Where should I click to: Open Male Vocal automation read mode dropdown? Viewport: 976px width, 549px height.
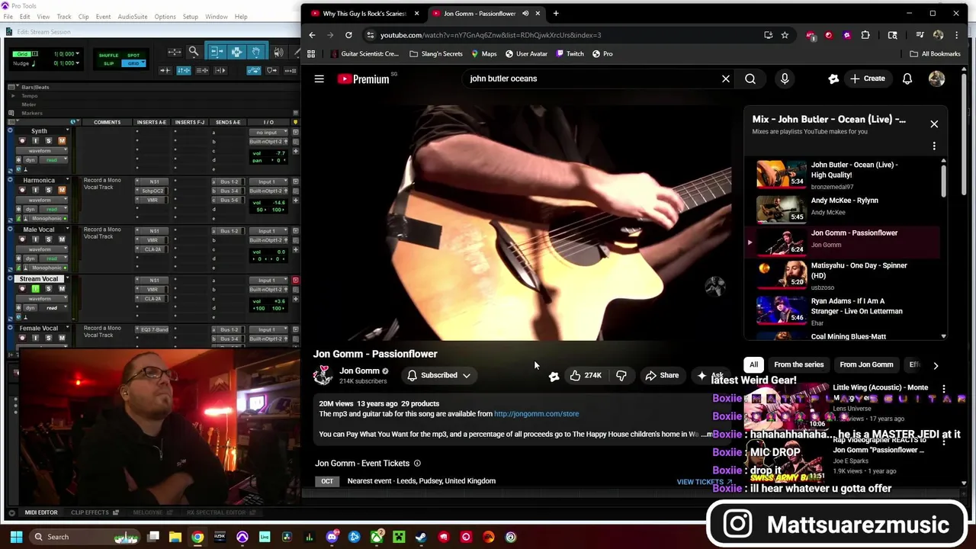coord(52,258)
